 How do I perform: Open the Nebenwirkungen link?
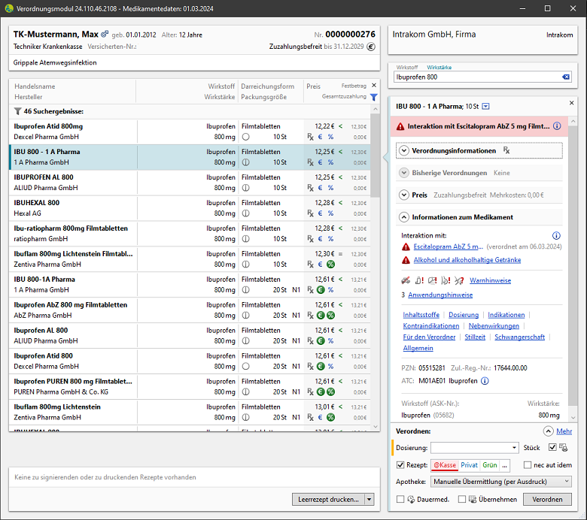click(x=494, y=326)
